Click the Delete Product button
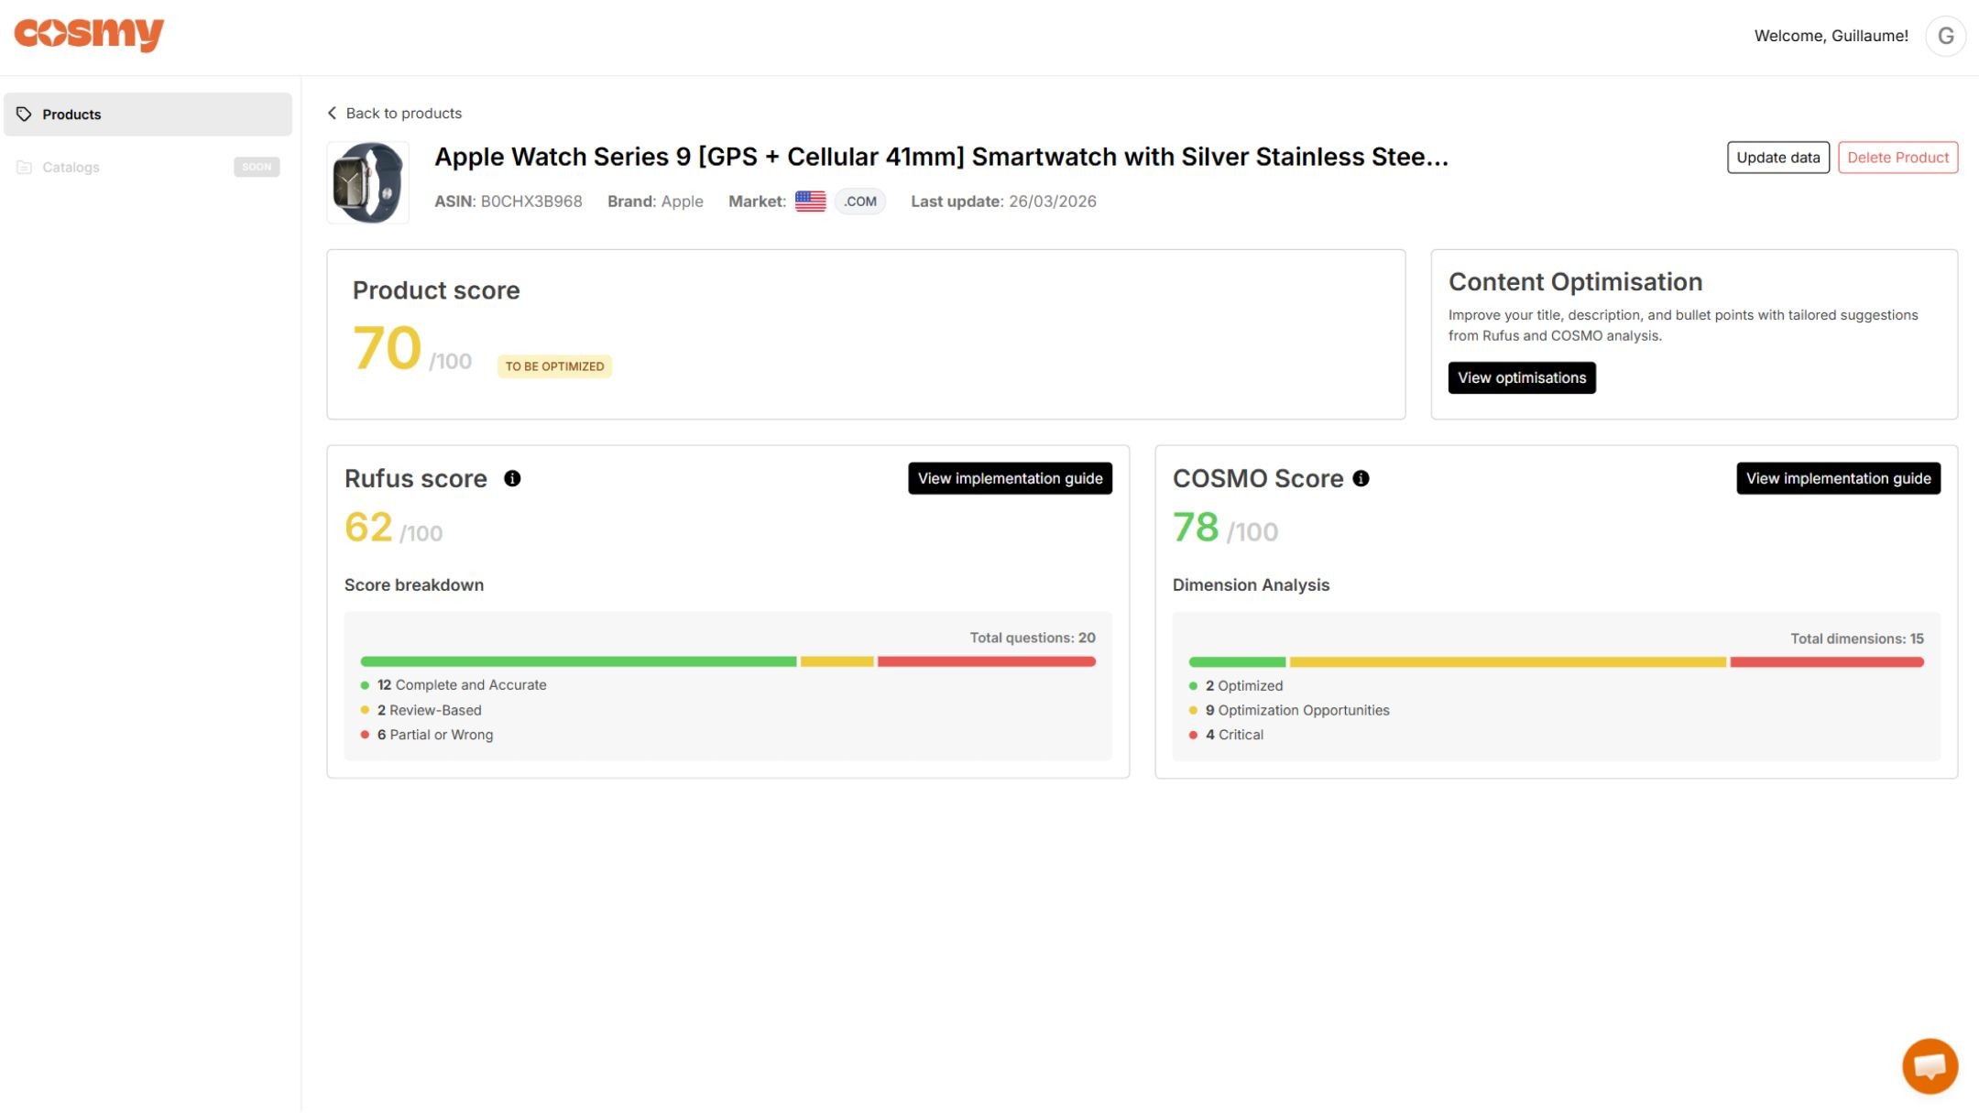This screenshot has height=1113, width=1979. (1897, 158)
